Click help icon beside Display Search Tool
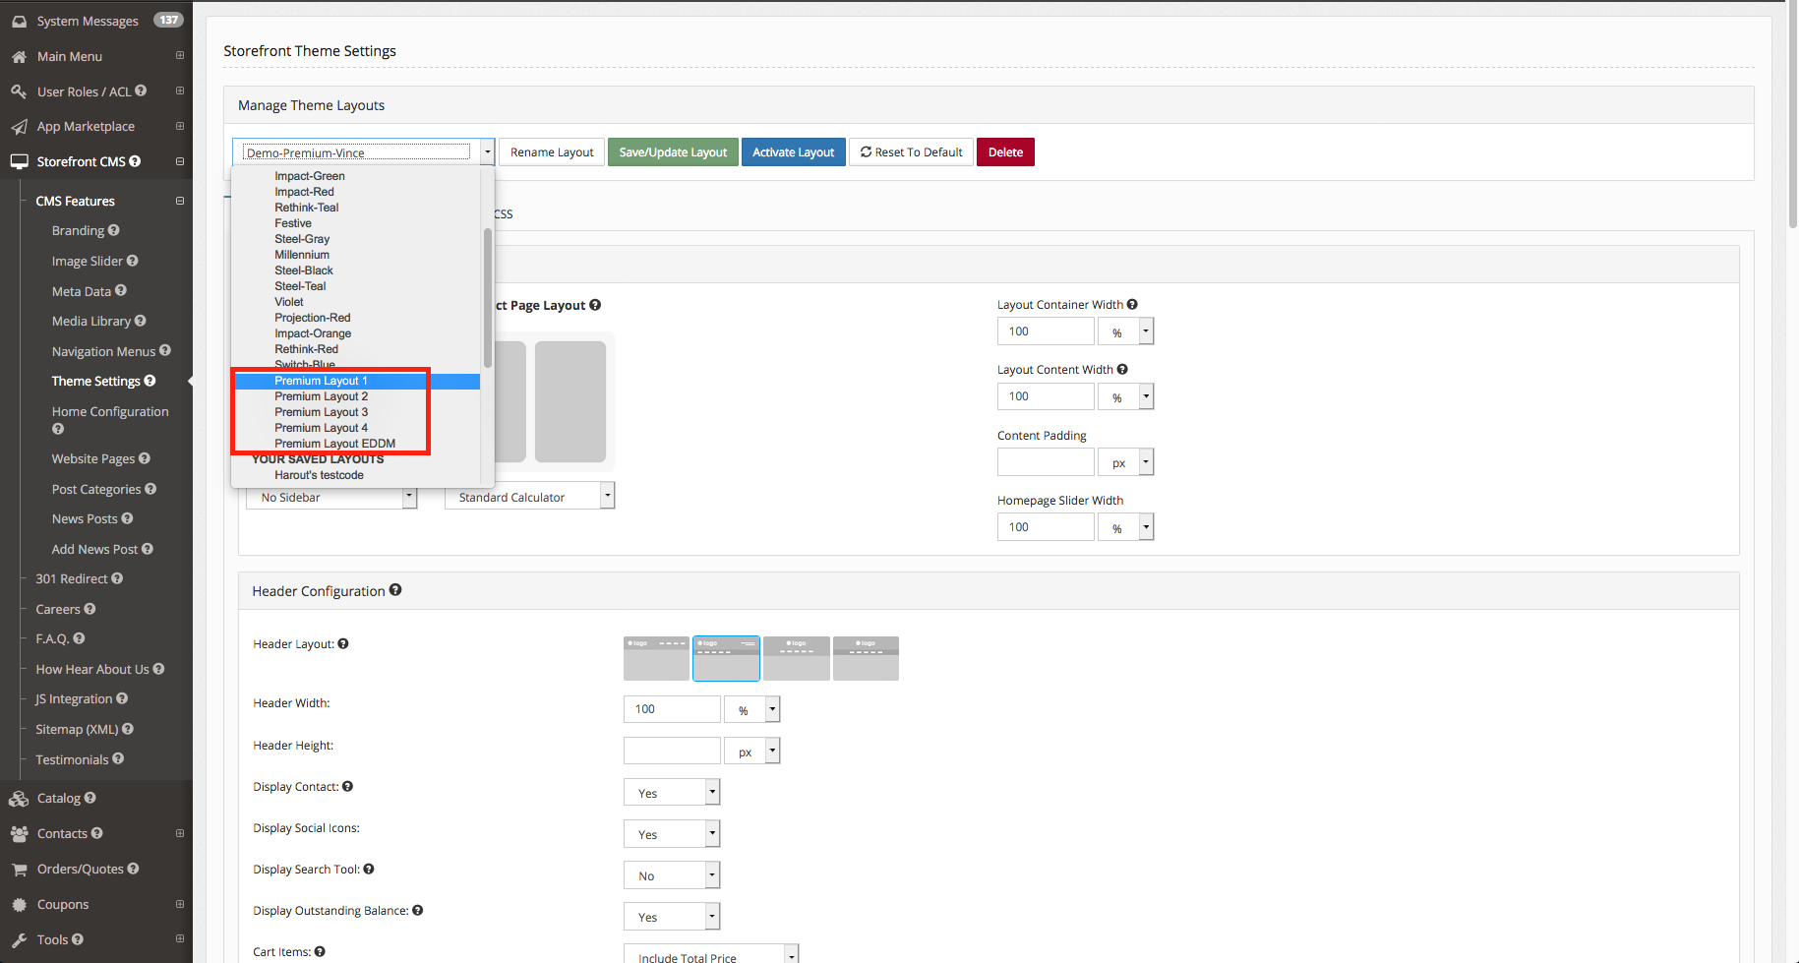 click(x=369, y=869)
